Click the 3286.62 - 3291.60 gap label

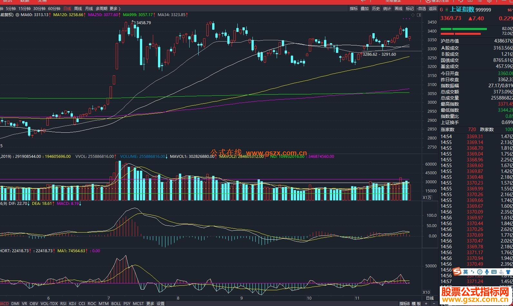(379, 54)
